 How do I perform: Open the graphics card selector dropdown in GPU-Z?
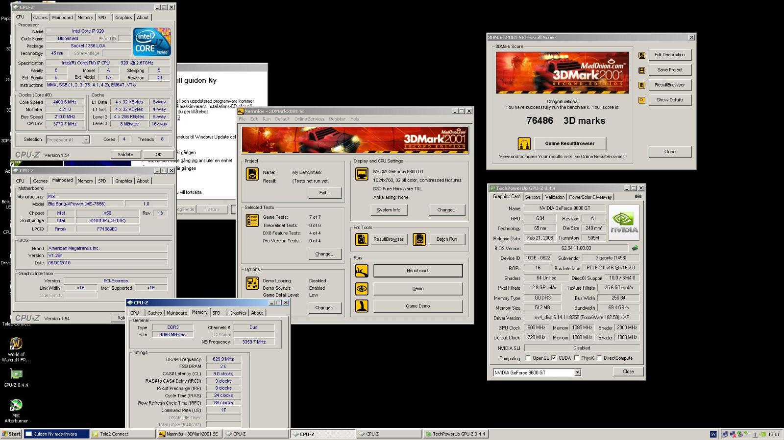click(x=578, y=372)
